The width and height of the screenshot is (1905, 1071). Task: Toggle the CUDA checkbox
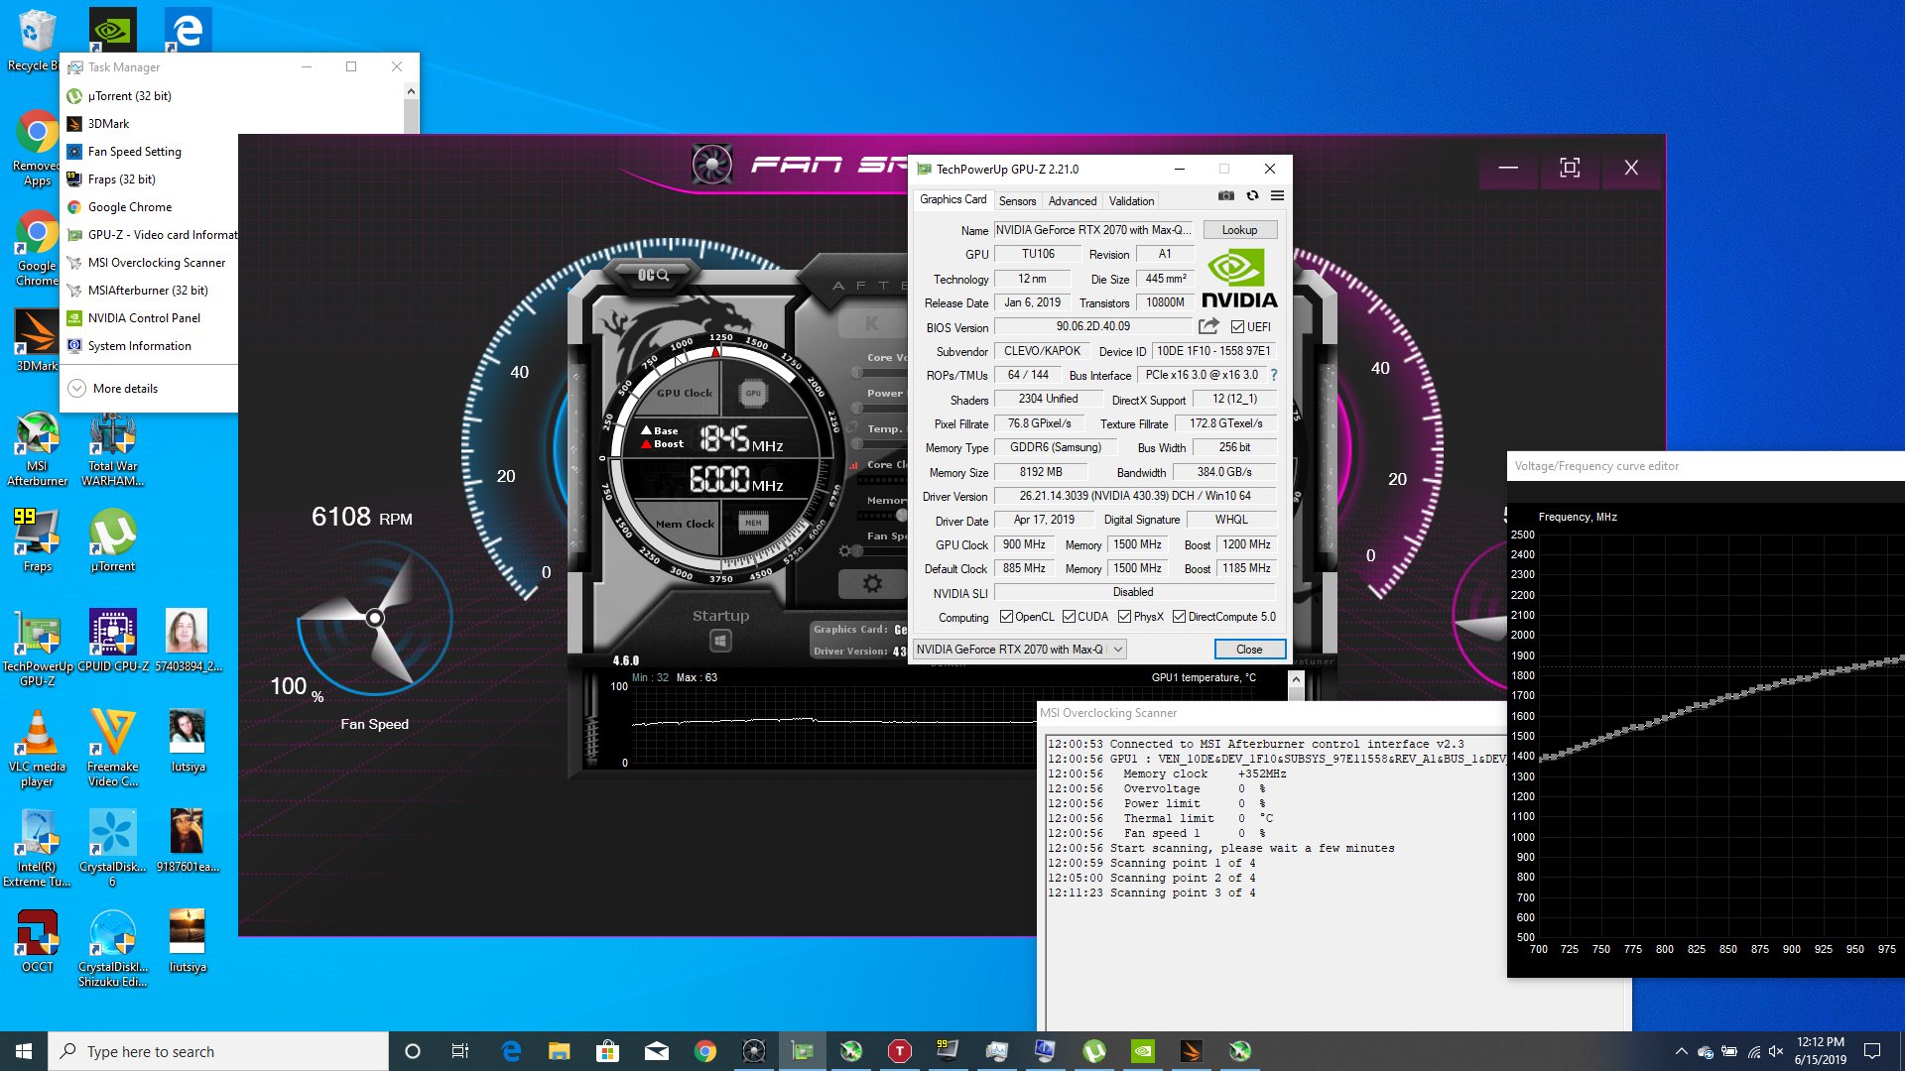click(x=1070, y=617)
